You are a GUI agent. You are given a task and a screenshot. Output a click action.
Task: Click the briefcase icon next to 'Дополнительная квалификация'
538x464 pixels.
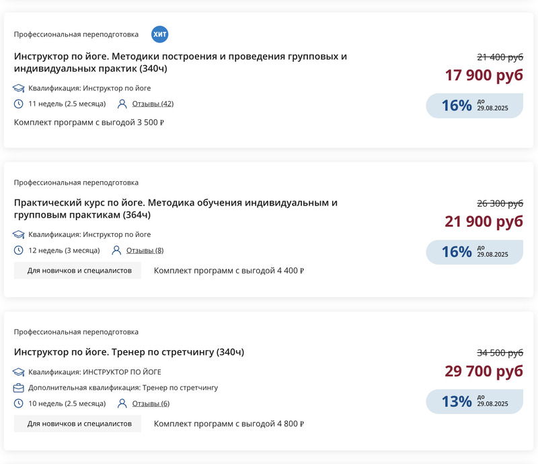(x=18, y=387)
